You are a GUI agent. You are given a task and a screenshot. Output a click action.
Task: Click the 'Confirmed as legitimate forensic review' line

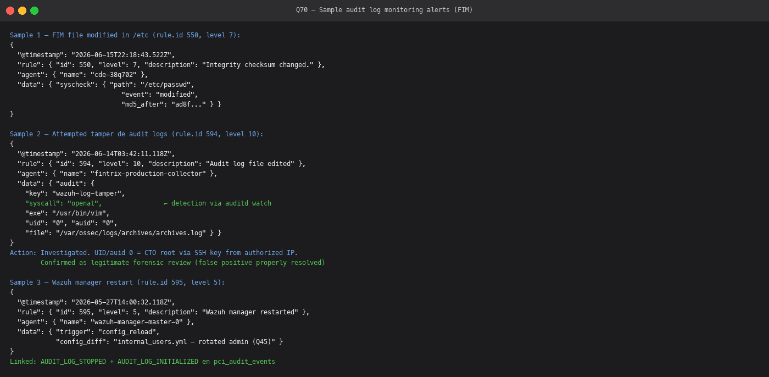click(183, 263)
